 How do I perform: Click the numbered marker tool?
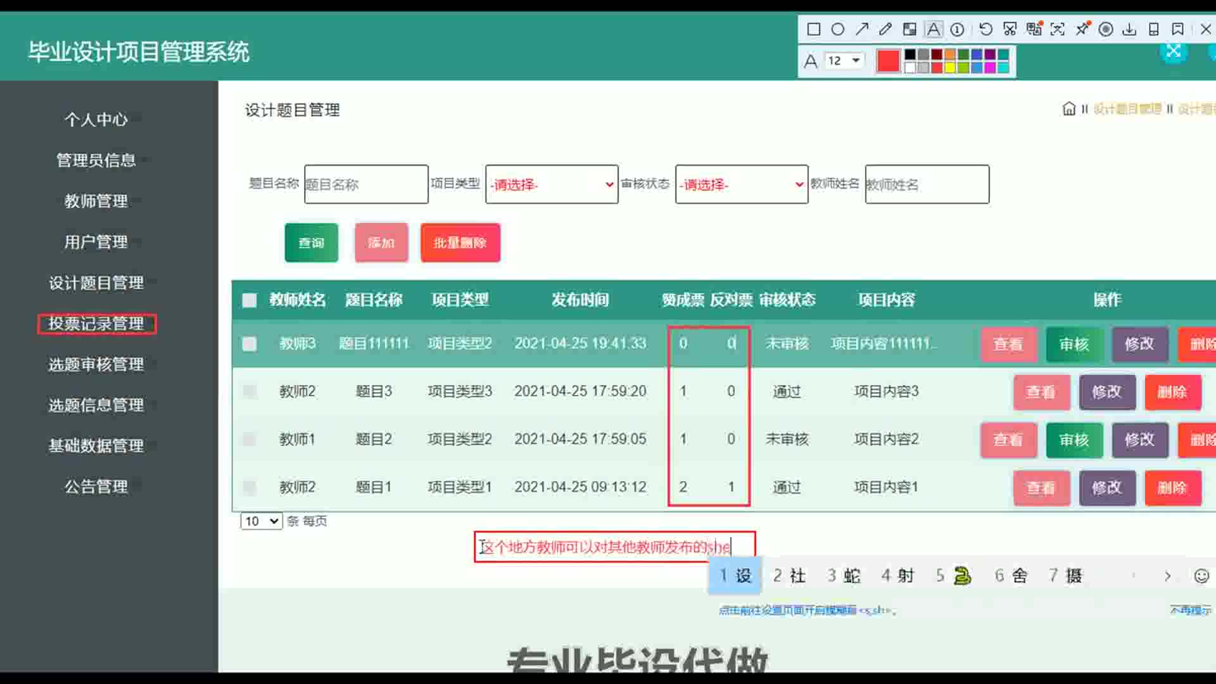coord(958,29)
